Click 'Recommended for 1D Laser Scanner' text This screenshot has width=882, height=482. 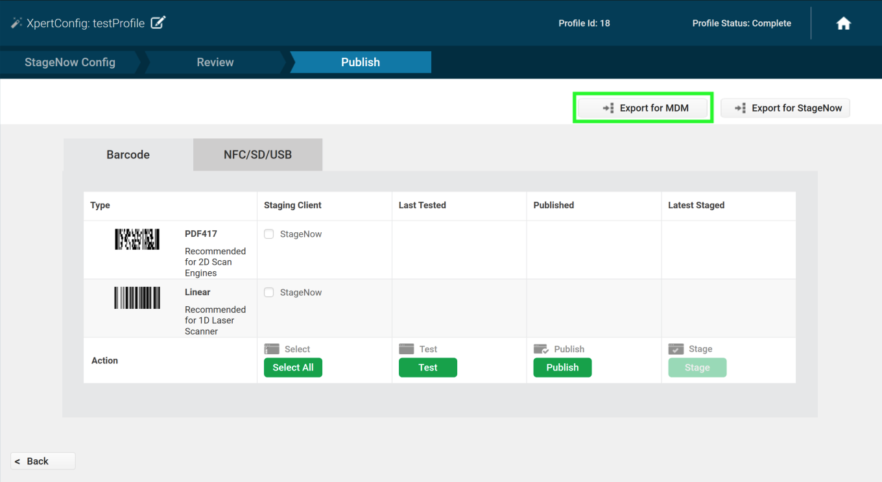pyautogui.click(x=215, y=320)
